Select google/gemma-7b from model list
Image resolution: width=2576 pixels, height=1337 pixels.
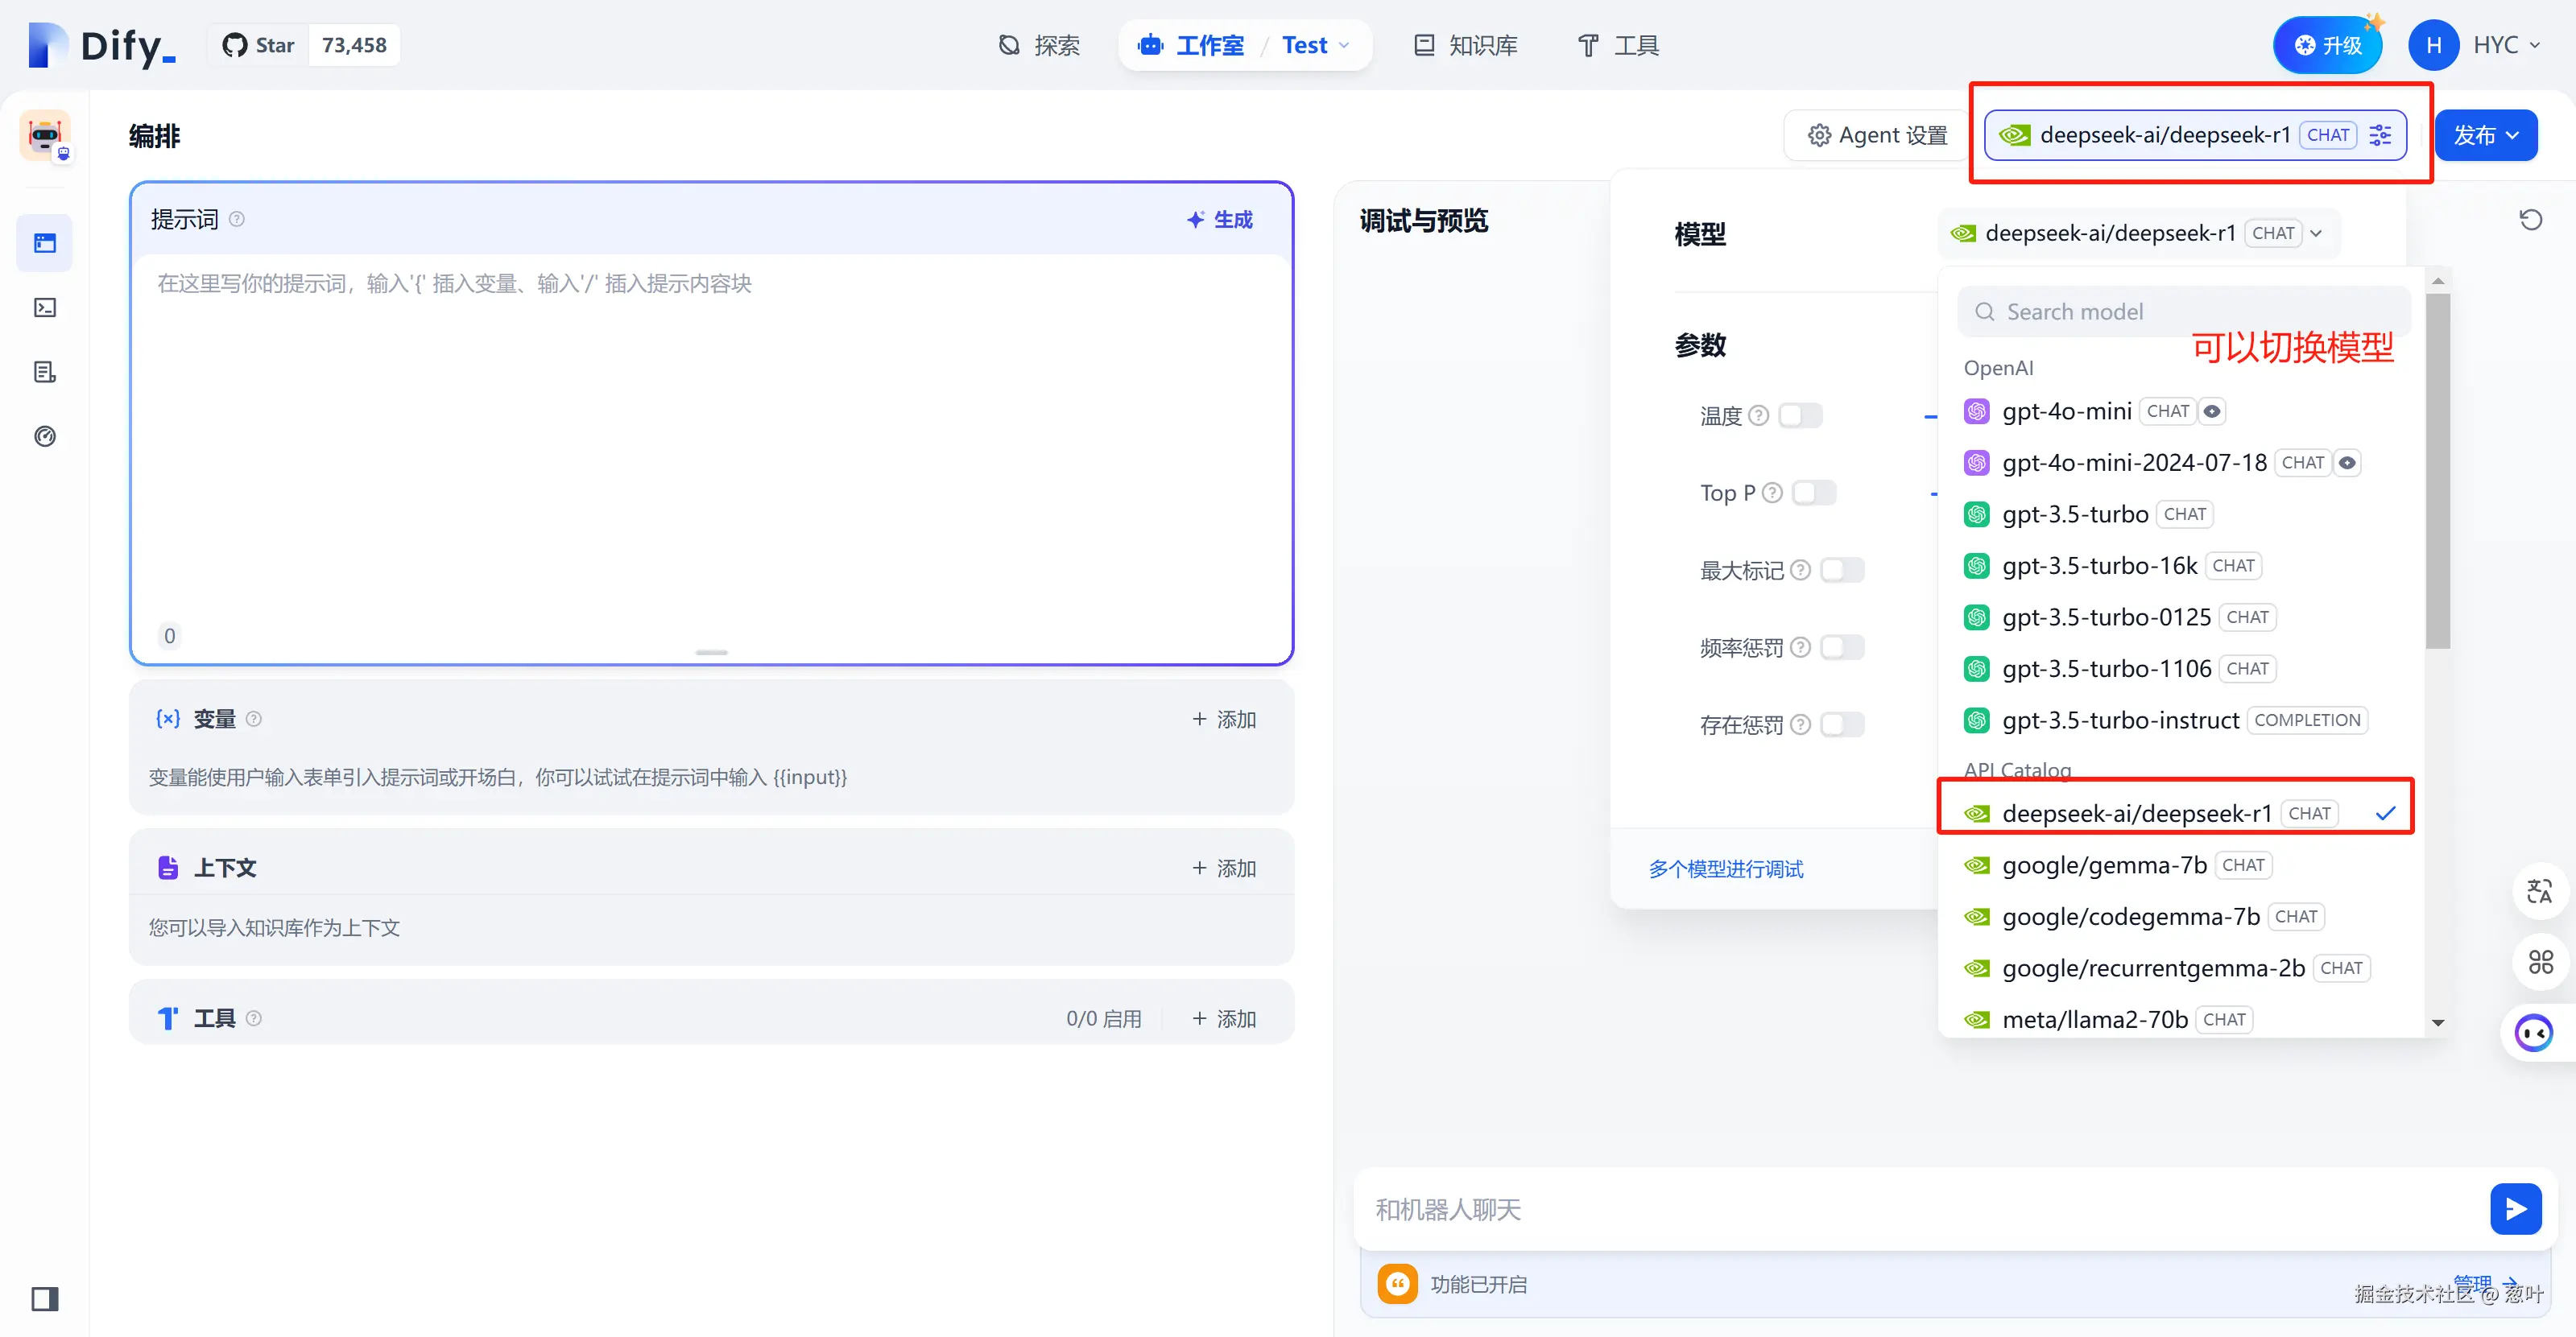coord(2104,865)
